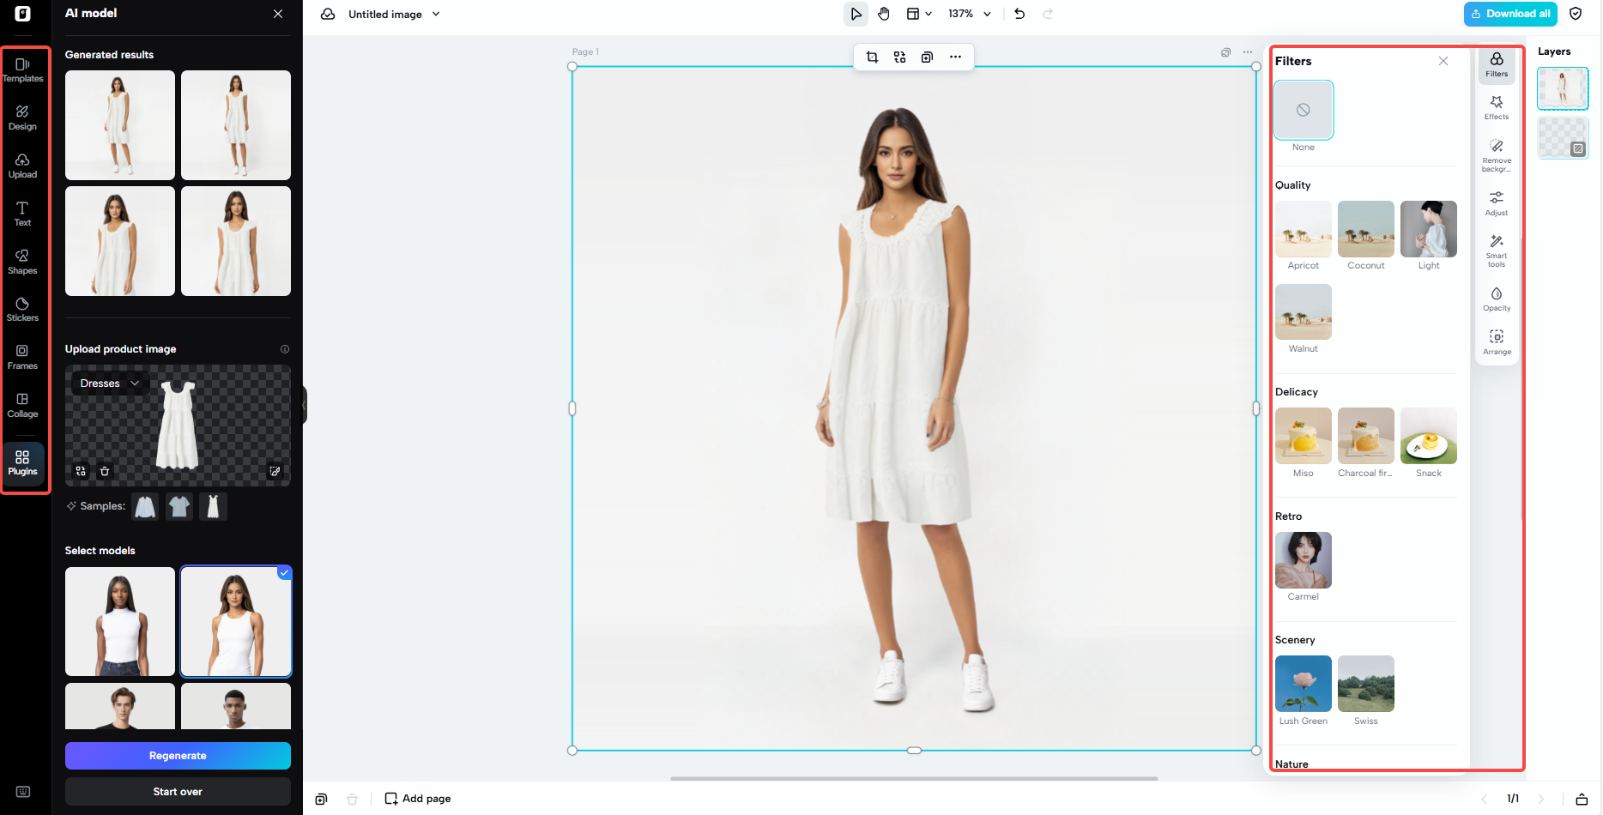The image size is (1603, 815).
Task: Show upload product image info tooltip
Action: pos(285,349)
